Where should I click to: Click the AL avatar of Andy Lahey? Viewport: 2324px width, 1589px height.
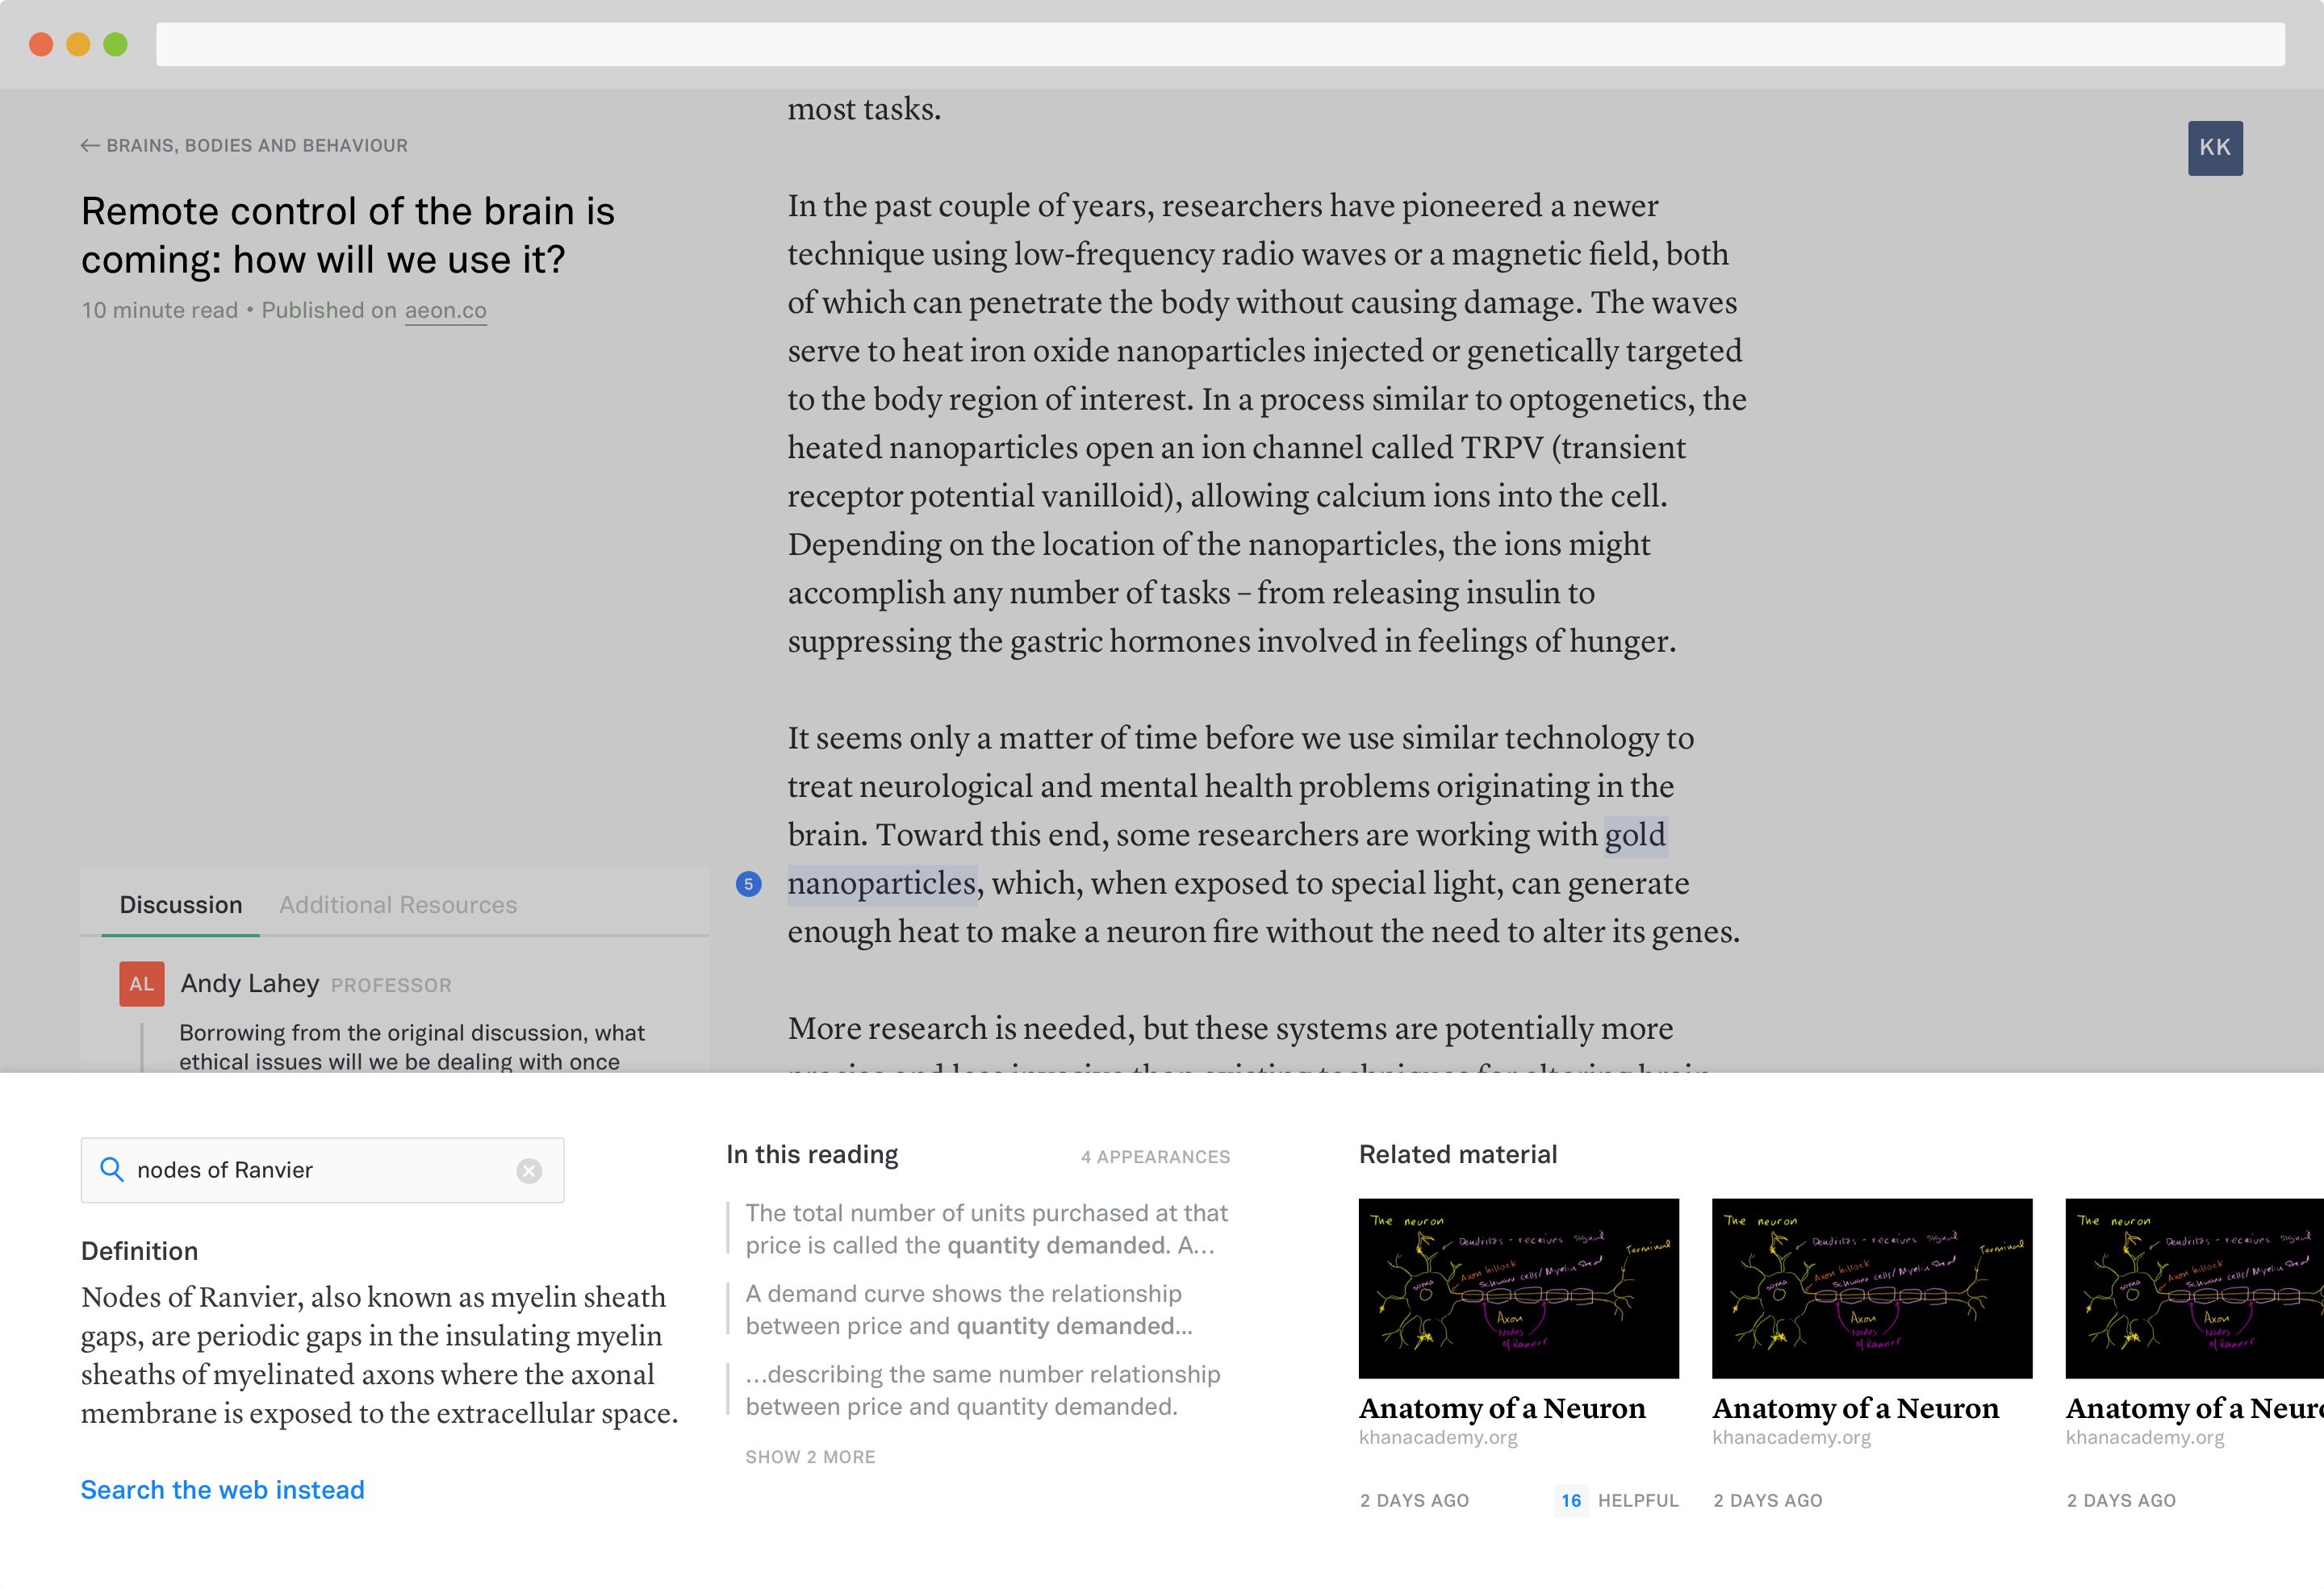tap(142, 983)
